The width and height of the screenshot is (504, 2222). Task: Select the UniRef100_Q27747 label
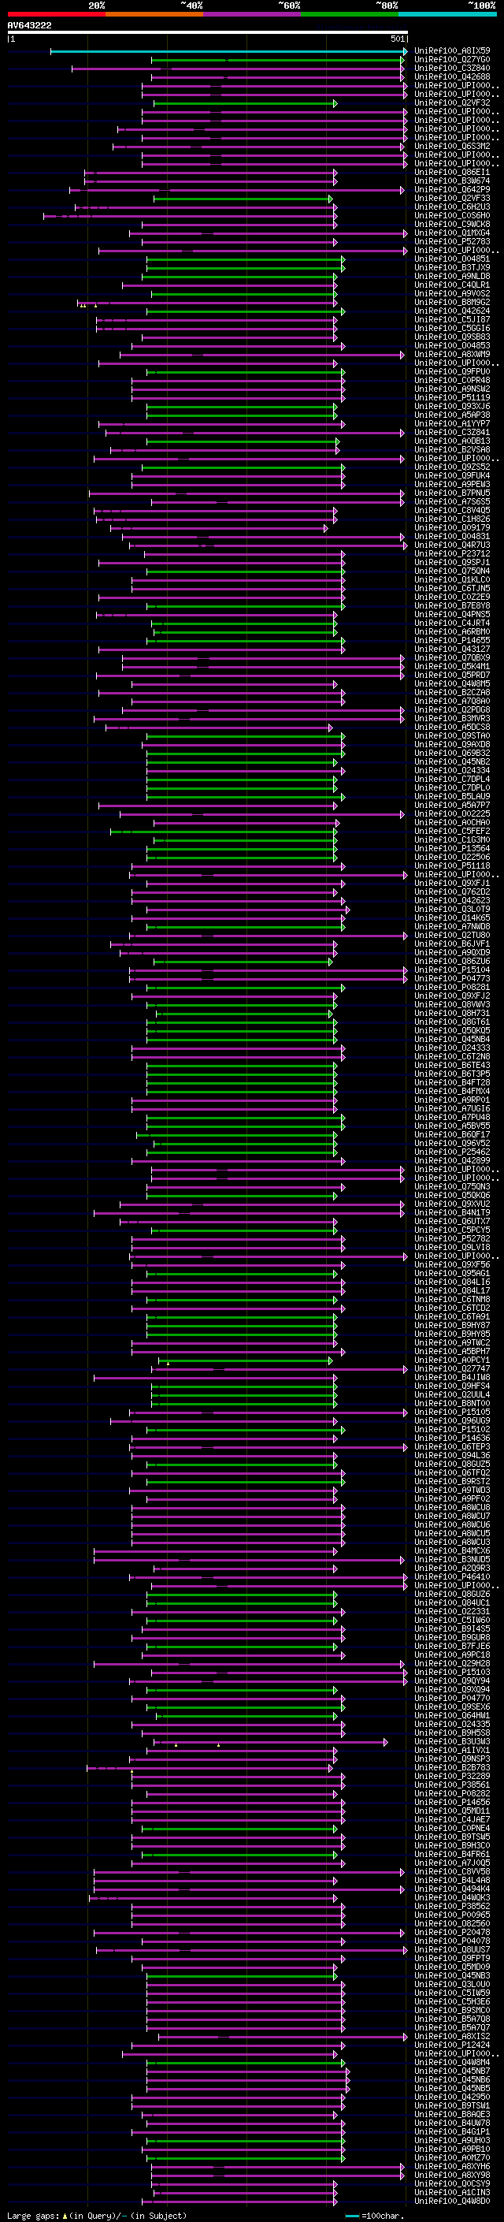point(452,1369)
